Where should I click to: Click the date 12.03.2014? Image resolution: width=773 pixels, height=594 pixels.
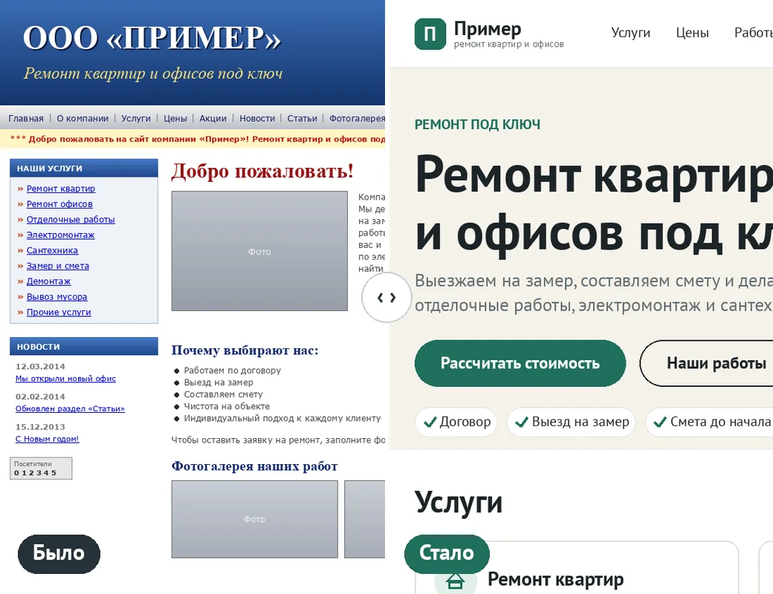click(40, 367)
